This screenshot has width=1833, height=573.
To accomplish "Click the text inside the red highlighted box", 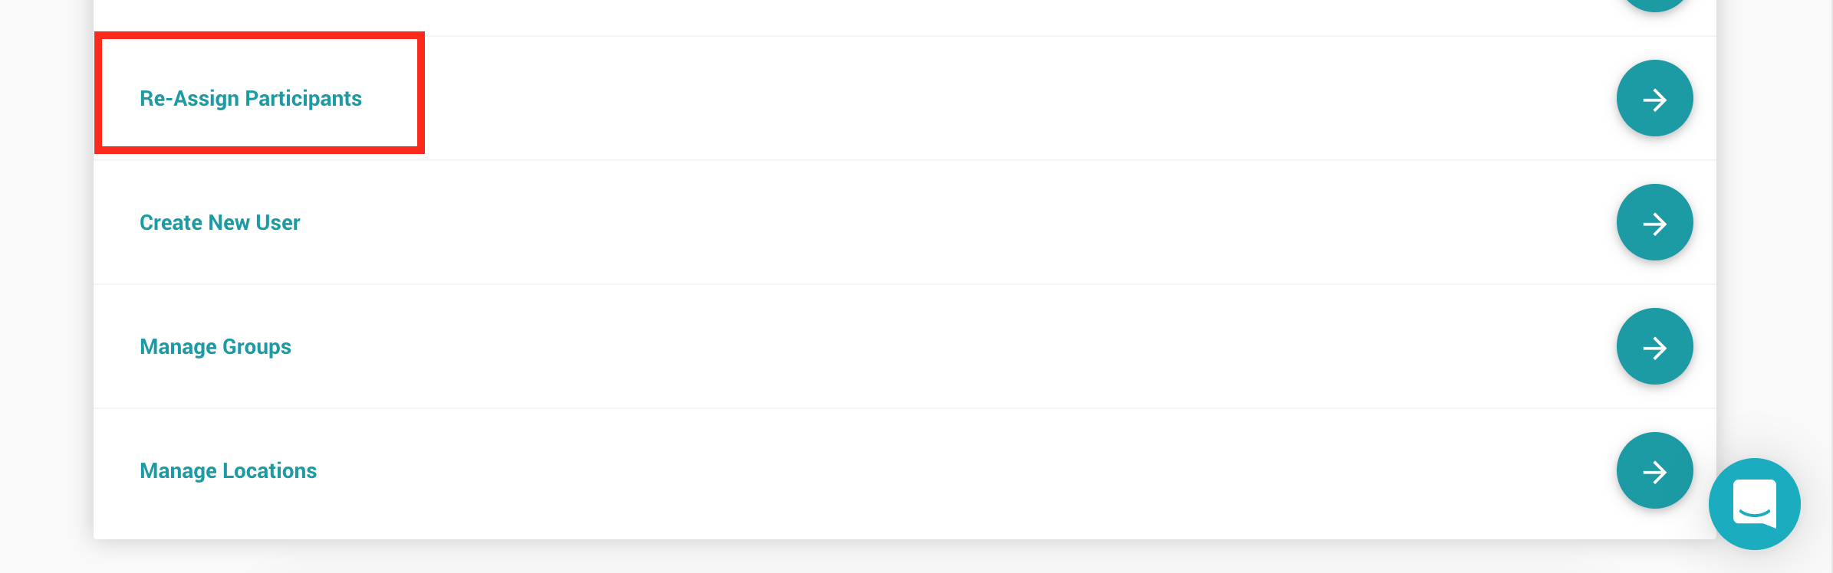I will click(250, 99).
